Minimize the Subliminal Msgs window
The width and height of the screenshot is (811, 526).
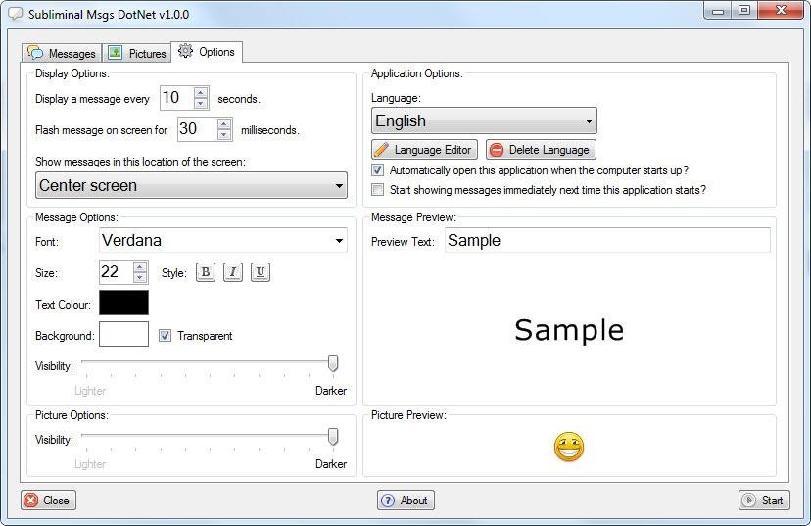[718, 11]
